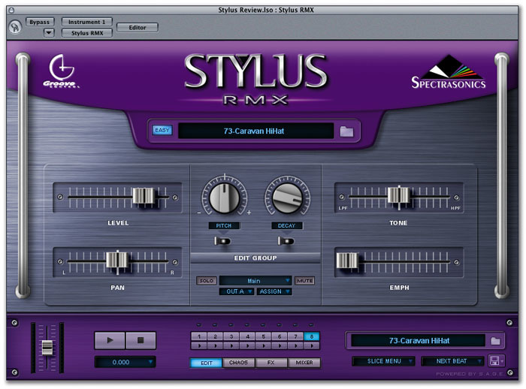Click the plus sign by the Pitch knob

point(249,213)
